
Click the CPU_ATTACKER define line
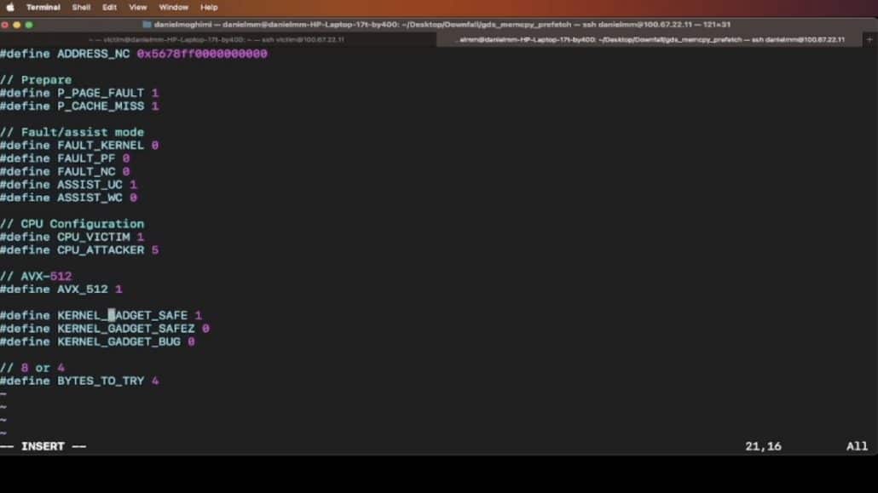click(x=79, y=250)
